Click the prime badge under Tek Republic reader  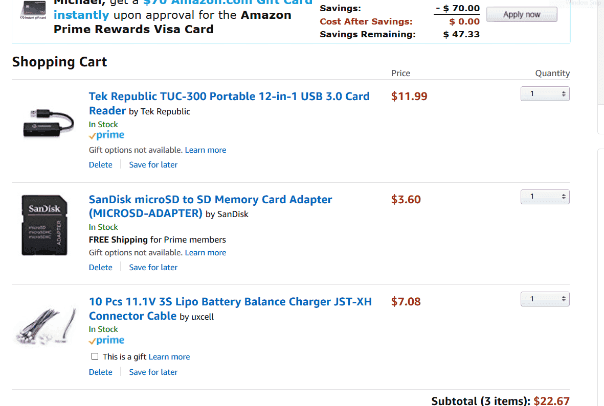tap(107, 135)
